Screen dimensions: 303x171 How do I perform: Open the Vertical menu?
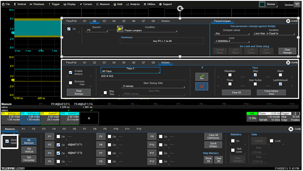(20, 4)
